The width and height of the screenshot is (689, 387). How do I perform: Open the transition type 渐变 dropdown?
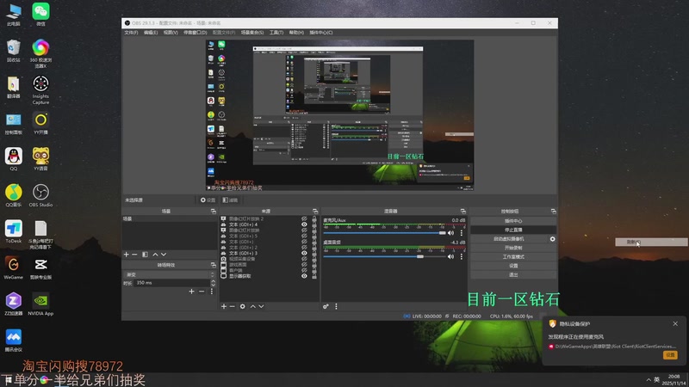(x=170, y=274)
